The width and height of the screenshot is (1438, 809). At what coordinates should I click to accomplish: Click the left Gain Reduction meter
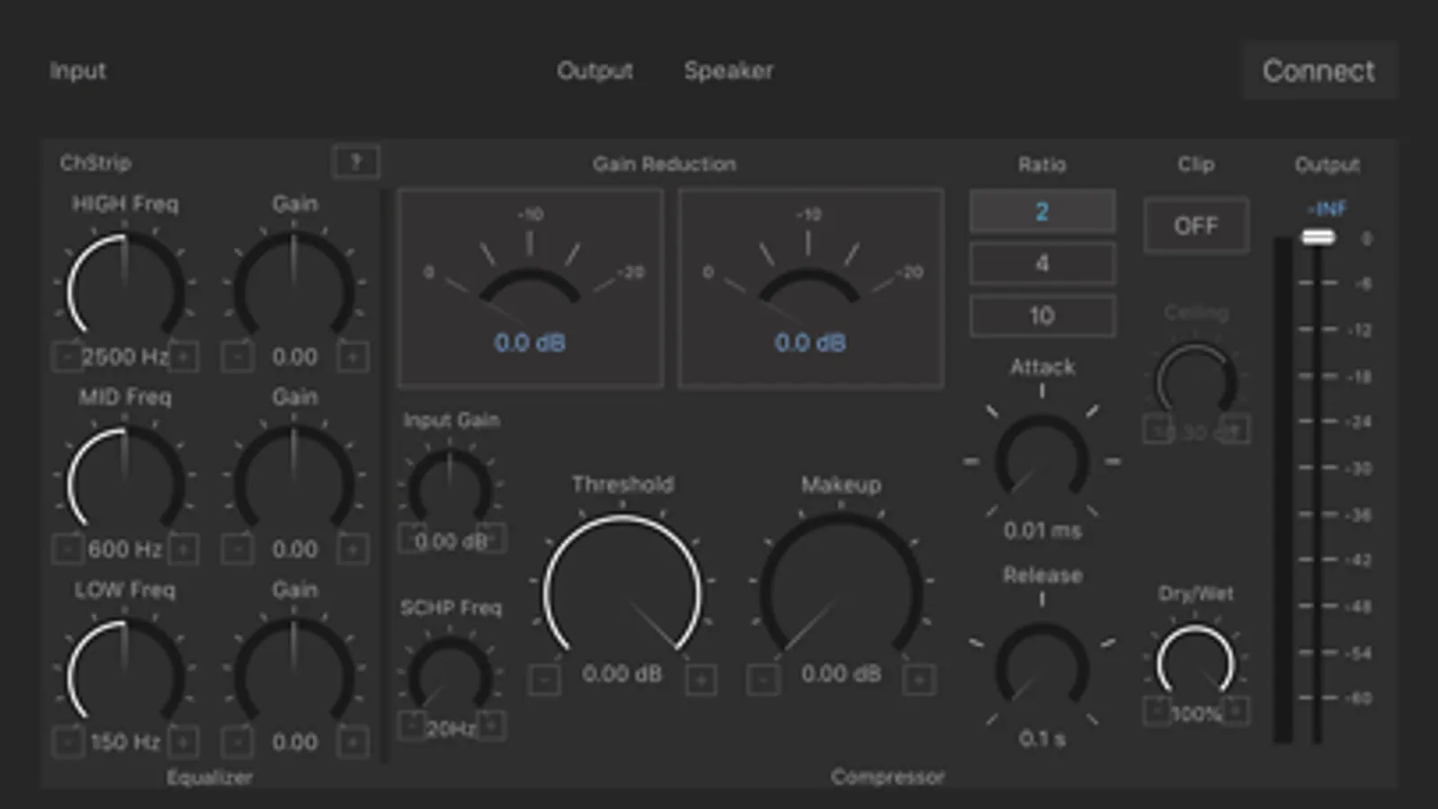[531, 288]
